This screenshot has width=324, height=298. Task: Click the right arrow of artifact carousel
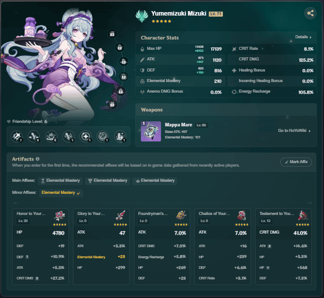point(309,203)
